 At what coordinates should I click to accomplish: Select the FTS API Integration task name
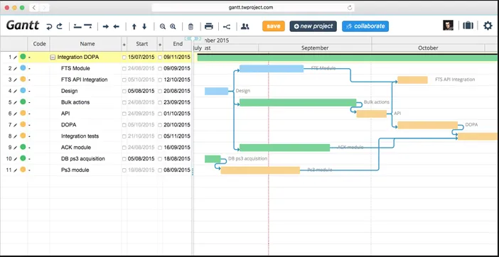coord(85,80)
